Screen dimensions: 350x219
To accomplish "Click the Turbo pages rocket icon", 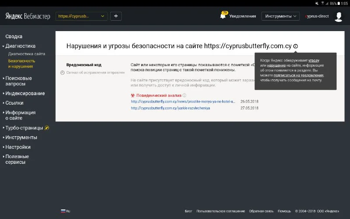I will point(47,128).
